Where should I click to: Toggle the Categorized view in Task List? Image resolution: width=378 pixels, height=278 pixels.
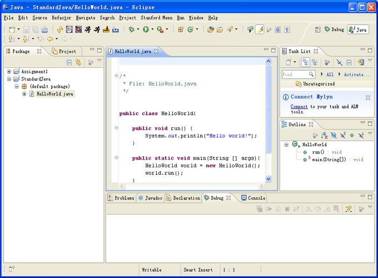click(x=306, y=62)
